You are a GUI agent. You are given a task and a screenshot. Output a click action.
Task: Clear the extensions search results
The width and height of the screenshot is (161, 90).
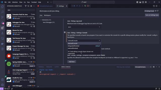(x=31, y=6)
